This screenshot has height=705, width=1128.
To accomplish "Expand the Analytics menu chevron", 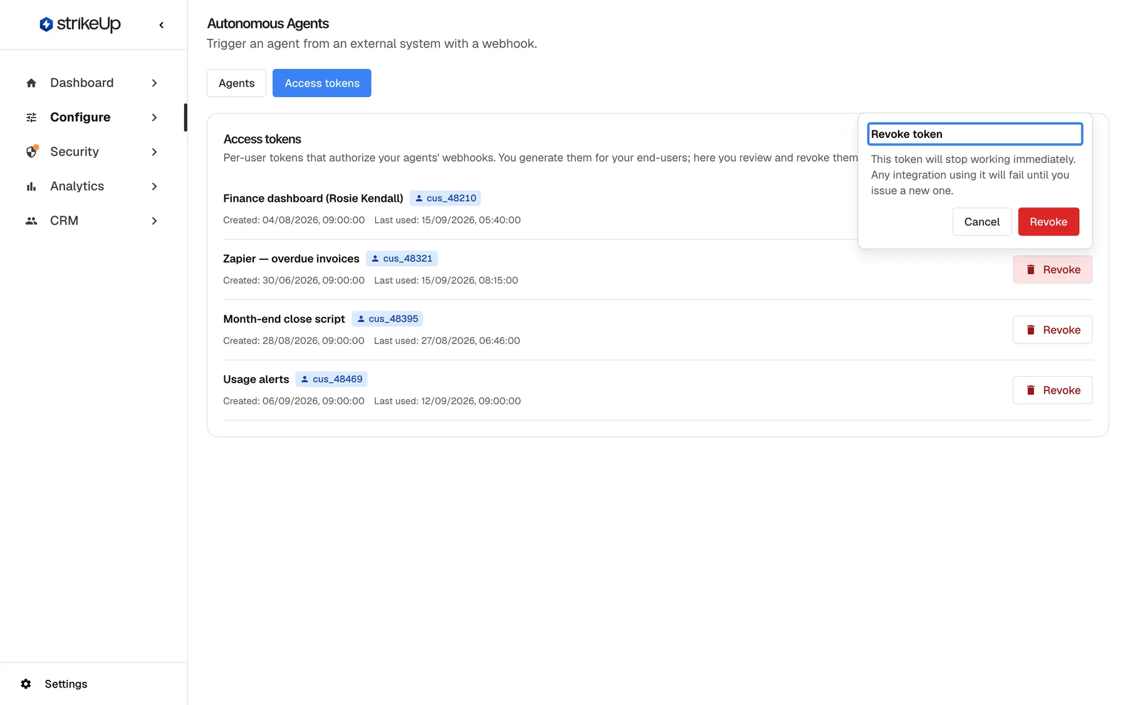I will pos(154,186).
